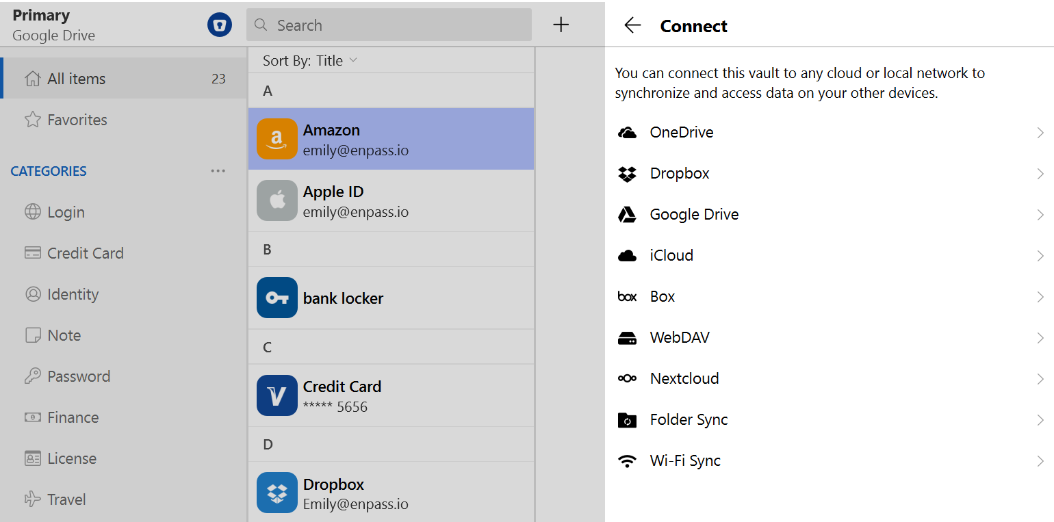Image resolution: width=1054 pixels, height=522 pixels.
Task: Choose Google Drive as sync service
Action: point(830,215)
